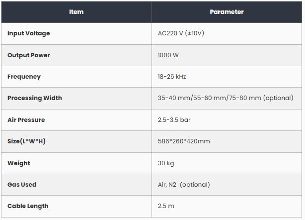This screenshot has width=305, height=220.
Task: Select the "Weight" row label
Action: coord(19,163)
